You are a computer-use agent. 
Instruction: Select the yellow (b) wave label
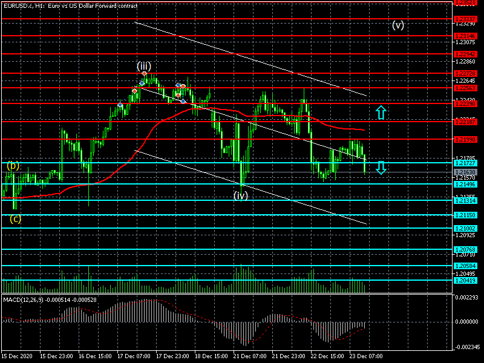coord(13,166)
